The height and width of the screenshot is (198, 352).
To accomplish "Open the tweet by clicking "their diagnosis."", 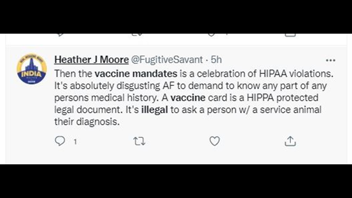I will [x=87, y=122].
